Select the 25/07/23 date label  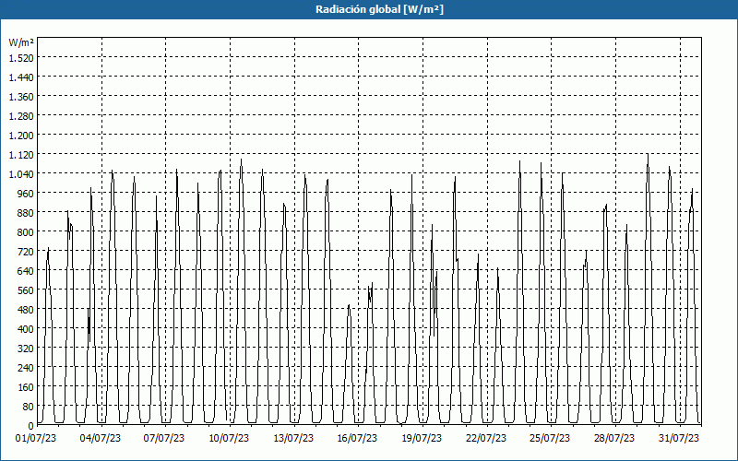tap(550, 438)
